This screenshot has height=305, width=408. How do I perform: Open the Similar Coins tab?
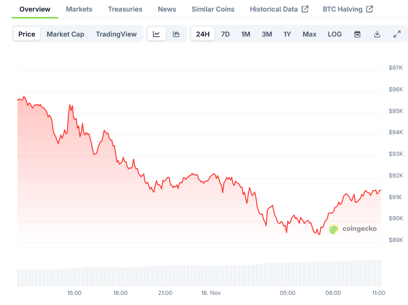[x=213, y=9]
